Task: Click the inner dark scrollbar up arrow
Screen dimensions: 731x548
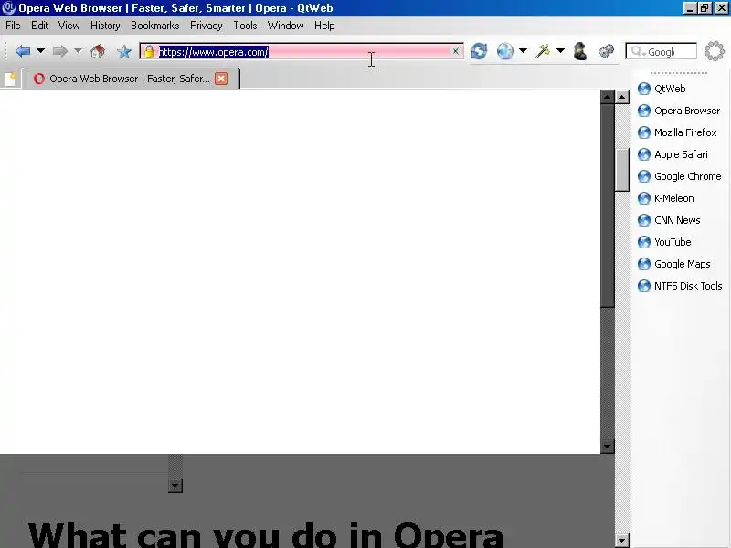Action: [607, 97]
